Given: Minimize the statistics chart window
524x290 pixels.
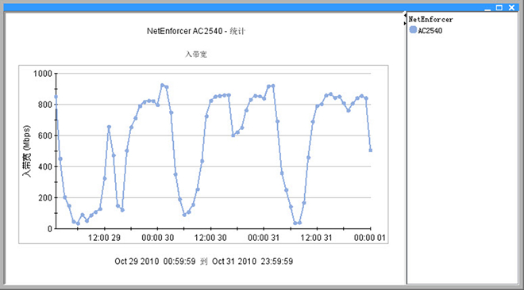Looking at the screenshot, I should (487, 8).
